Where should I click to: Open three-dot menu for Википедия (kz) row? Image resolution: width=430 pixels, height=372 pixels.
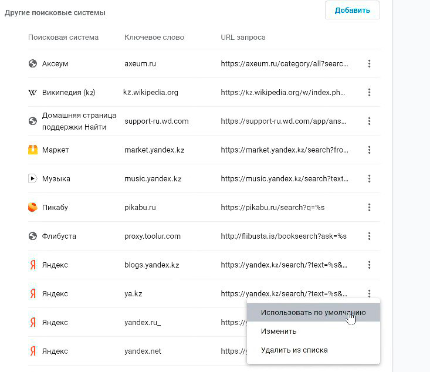369,92
